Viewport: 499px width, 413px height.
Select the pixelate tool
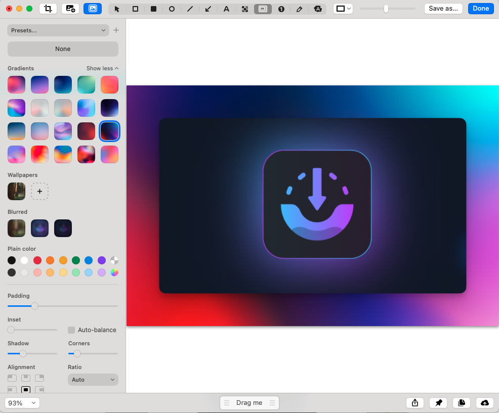[x=244, y=9]
